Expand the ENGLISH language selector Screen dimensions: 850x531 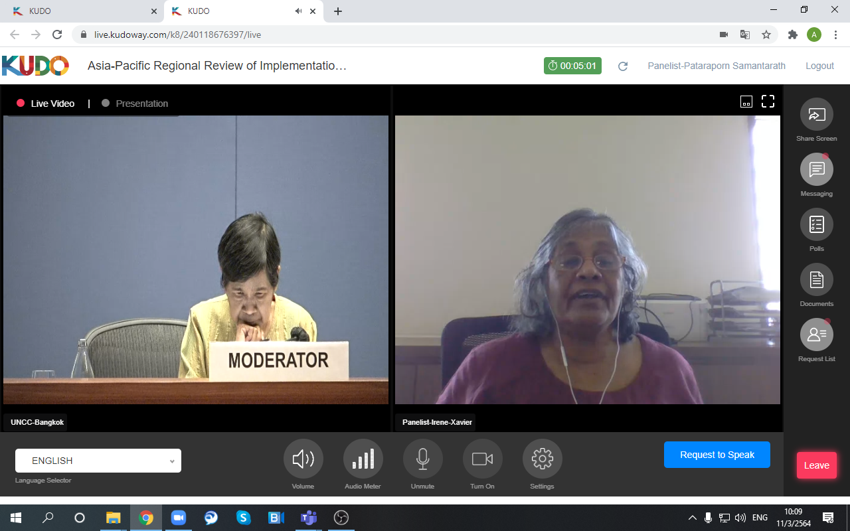pos(98,461)
